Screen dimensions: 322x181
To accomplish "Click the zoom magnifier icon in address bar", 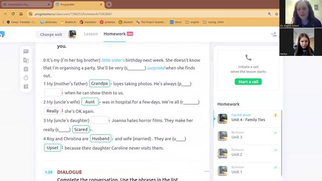I will 270,14.
